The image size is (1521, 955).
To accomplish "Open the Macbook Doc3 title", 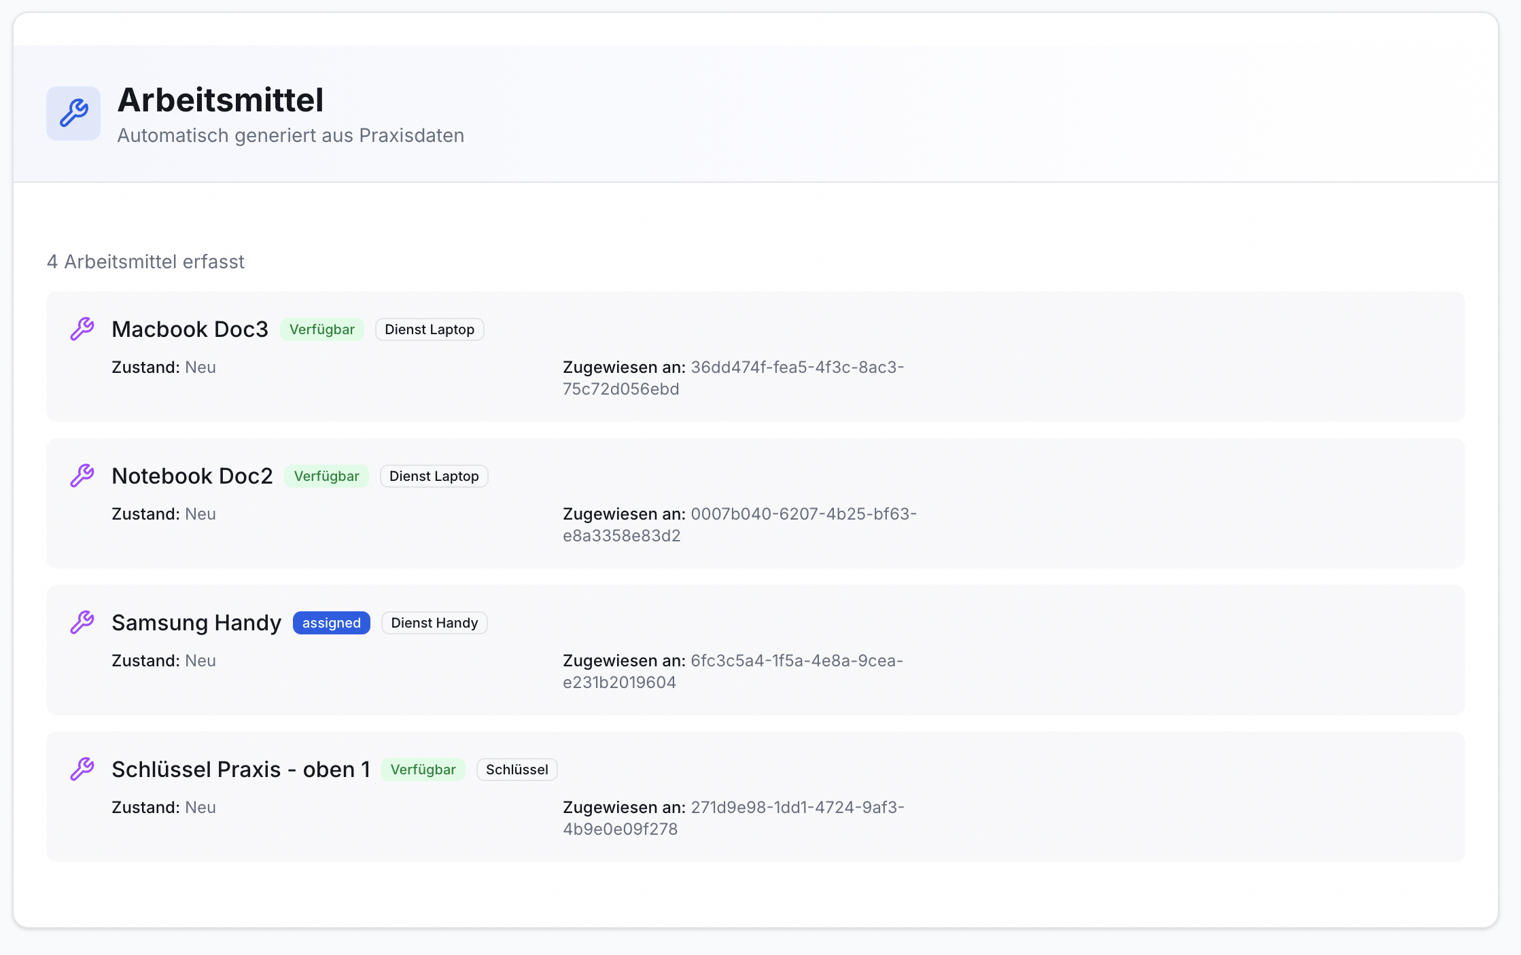I will [190, 329].
